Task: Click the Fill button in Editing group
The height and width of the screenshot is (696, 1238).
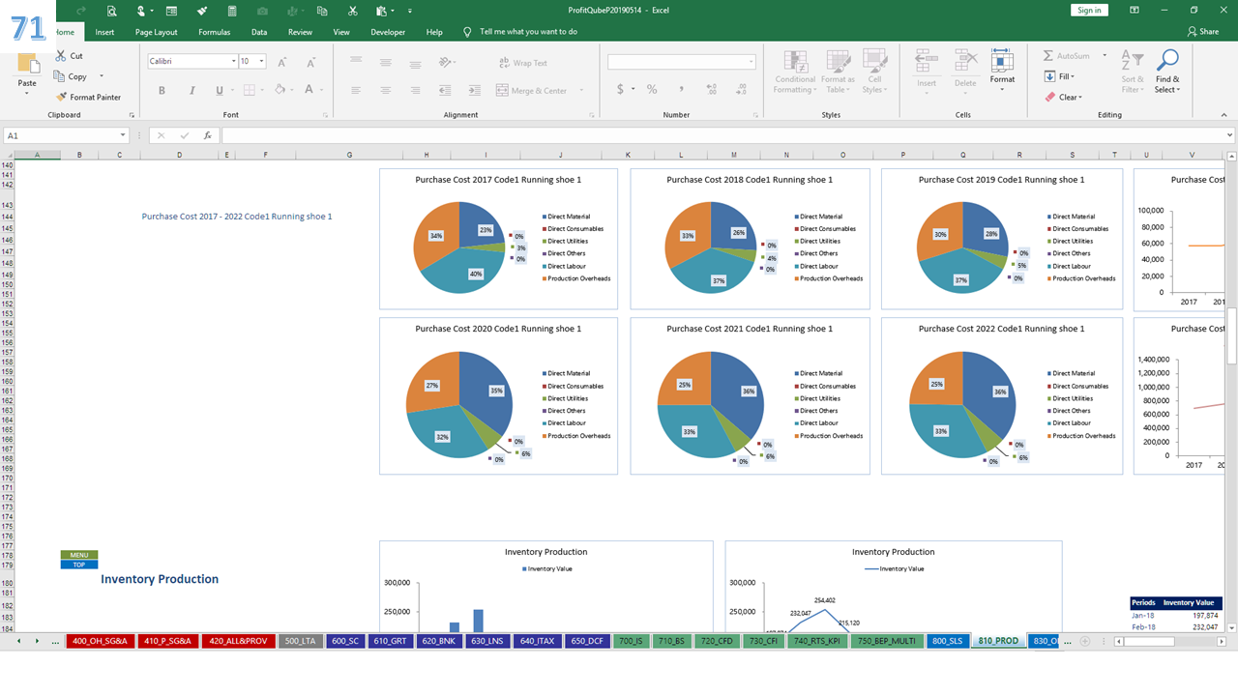Action: click(1061, 76)
